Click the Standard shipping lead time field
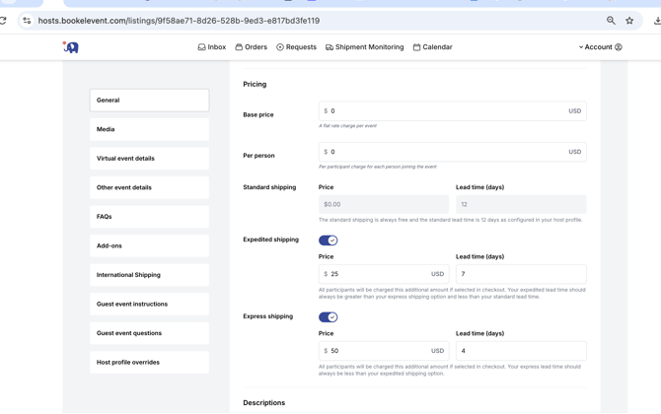 521,204
